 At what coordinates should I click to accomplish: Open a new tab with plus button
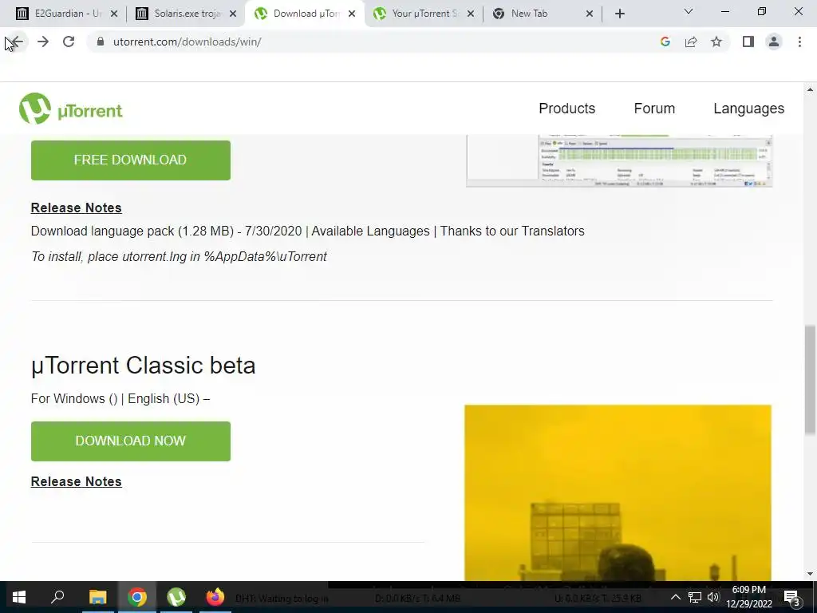[x=619, y=14]
